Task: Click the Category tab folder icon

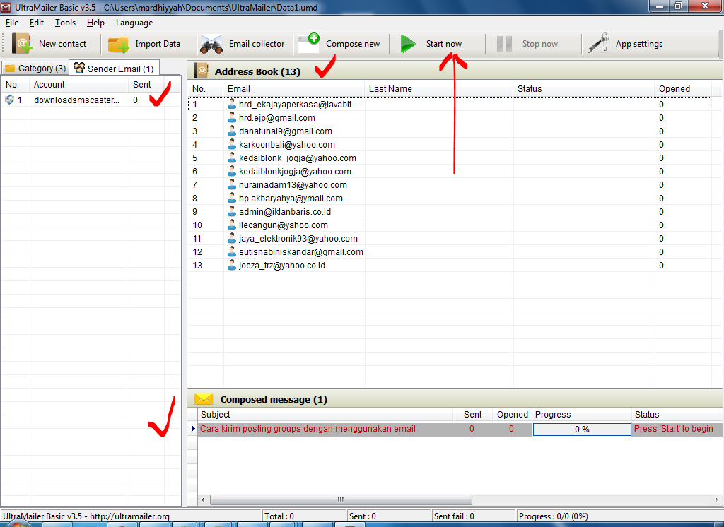Action: [10, 69]
